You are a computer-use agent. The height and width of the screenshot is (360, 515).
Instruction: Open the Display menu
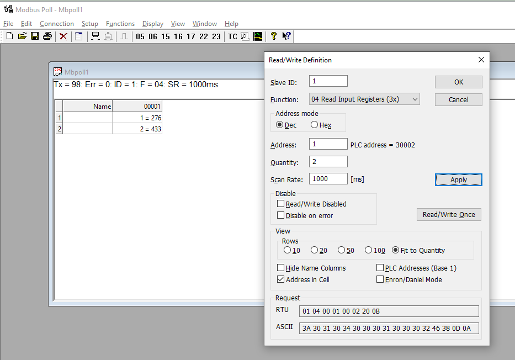tap(153, 24)
